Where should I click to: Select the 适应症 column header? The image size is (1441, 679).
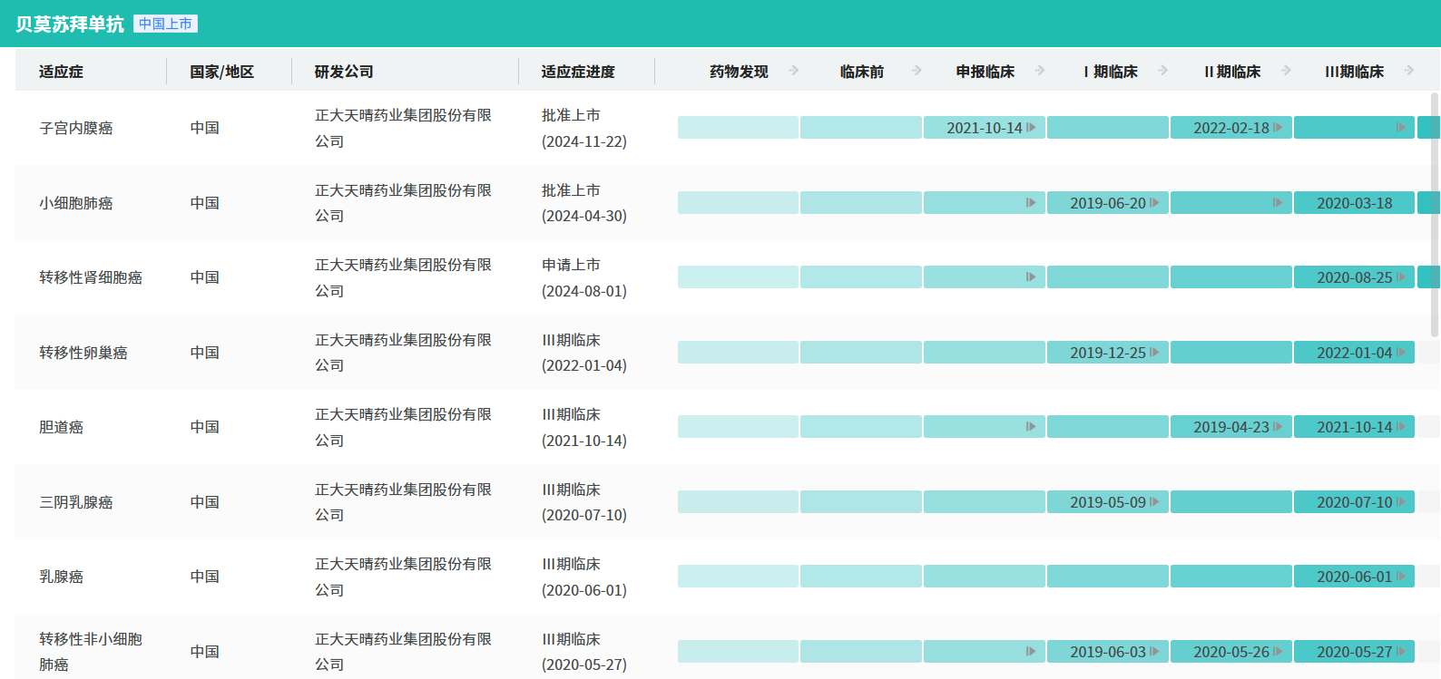pyautogui.click(x=61, y=72)
